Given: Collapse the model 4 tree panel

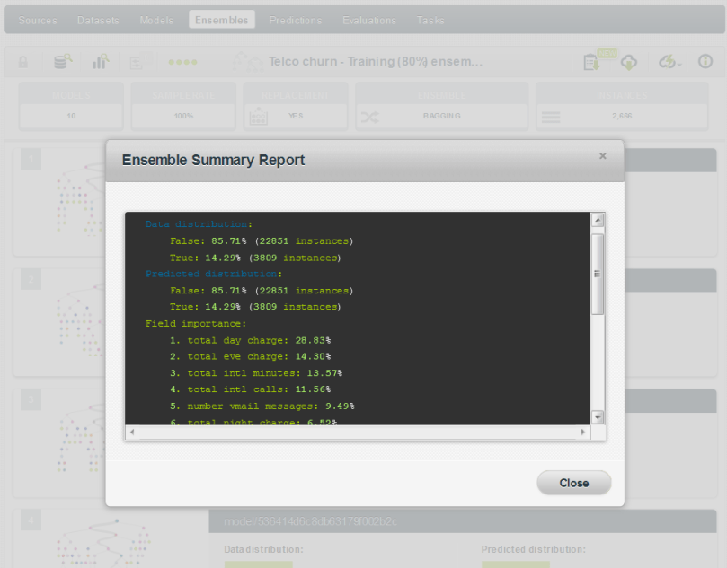Looking at the screenshot, I should [x=31, y=519].
